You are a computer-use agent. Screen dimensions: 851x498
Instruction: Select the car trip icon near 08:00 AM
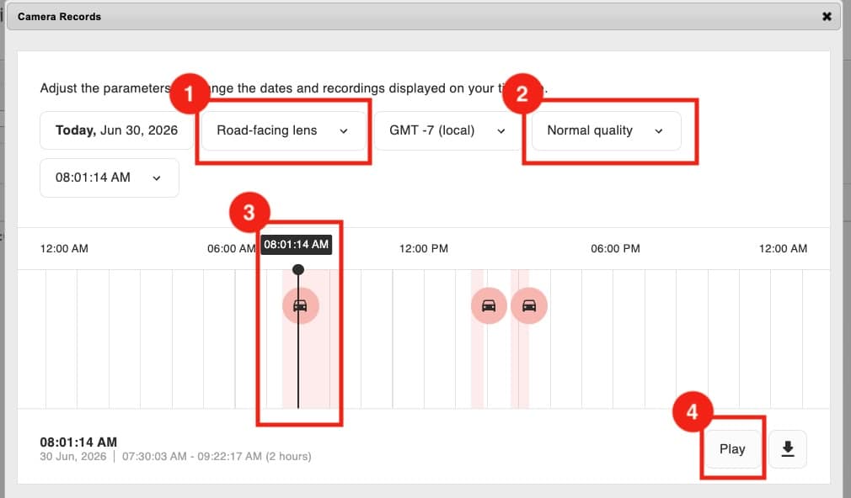click(300, 305)
